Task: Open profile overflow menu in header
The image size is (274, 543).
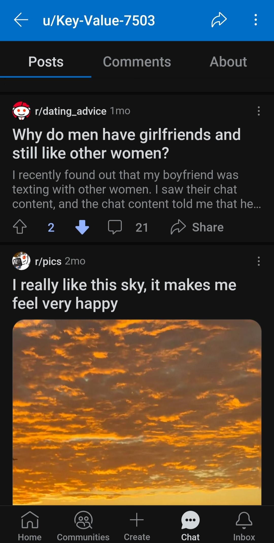Action: 256,20
